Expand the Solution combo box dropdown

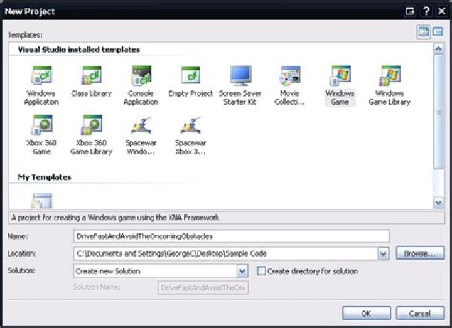pos(242,271)
